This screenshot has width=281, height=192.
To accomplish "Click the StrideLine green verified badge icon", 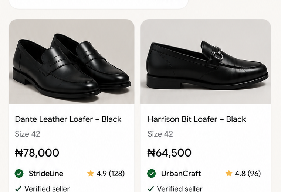I will click(x=19, y=174).
